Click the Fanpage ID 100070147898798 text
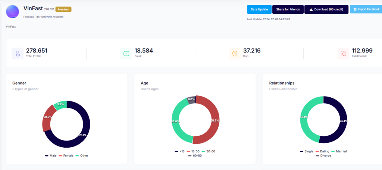 (x=44, y=17)
